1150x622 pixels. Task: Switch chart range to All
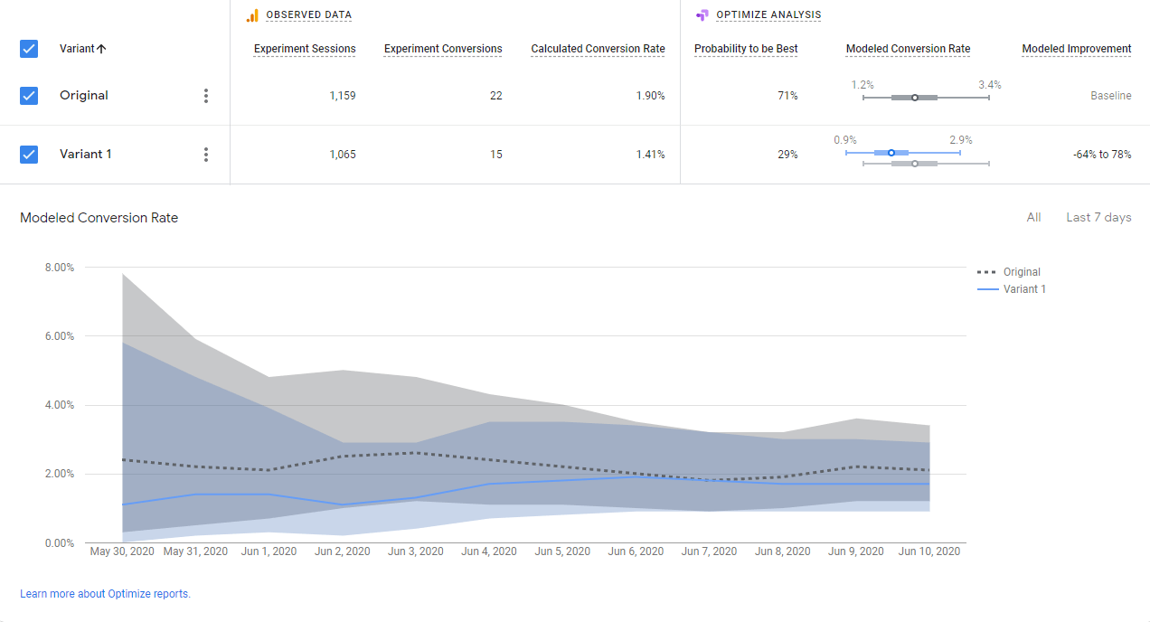click(1033, 217)
